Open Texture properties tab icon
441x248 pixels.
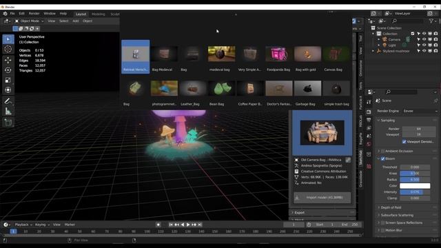pyautogui.click(x=369, y=167)
